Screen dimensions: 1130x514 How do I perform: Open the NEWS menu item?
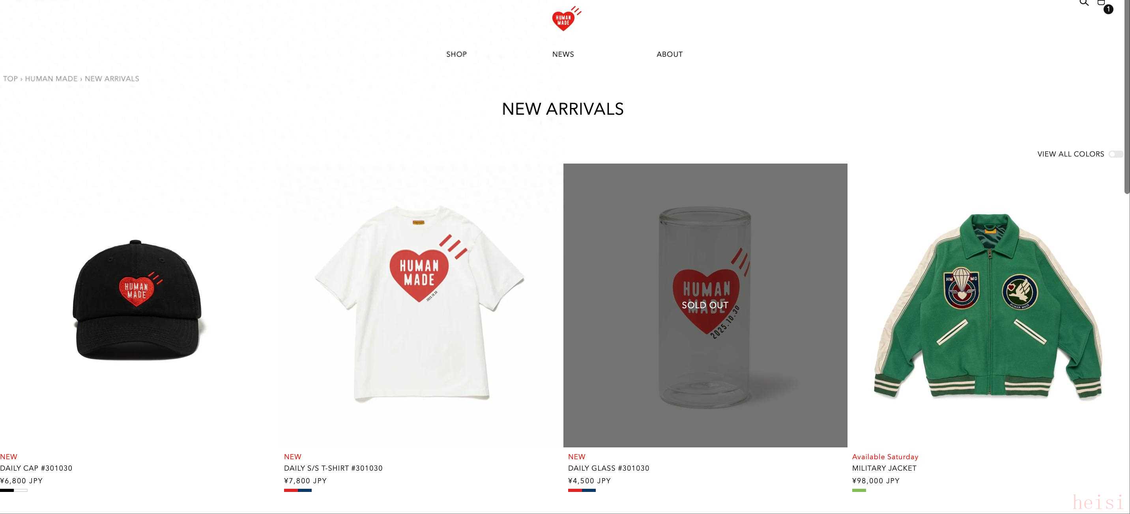tap(563, 54)
